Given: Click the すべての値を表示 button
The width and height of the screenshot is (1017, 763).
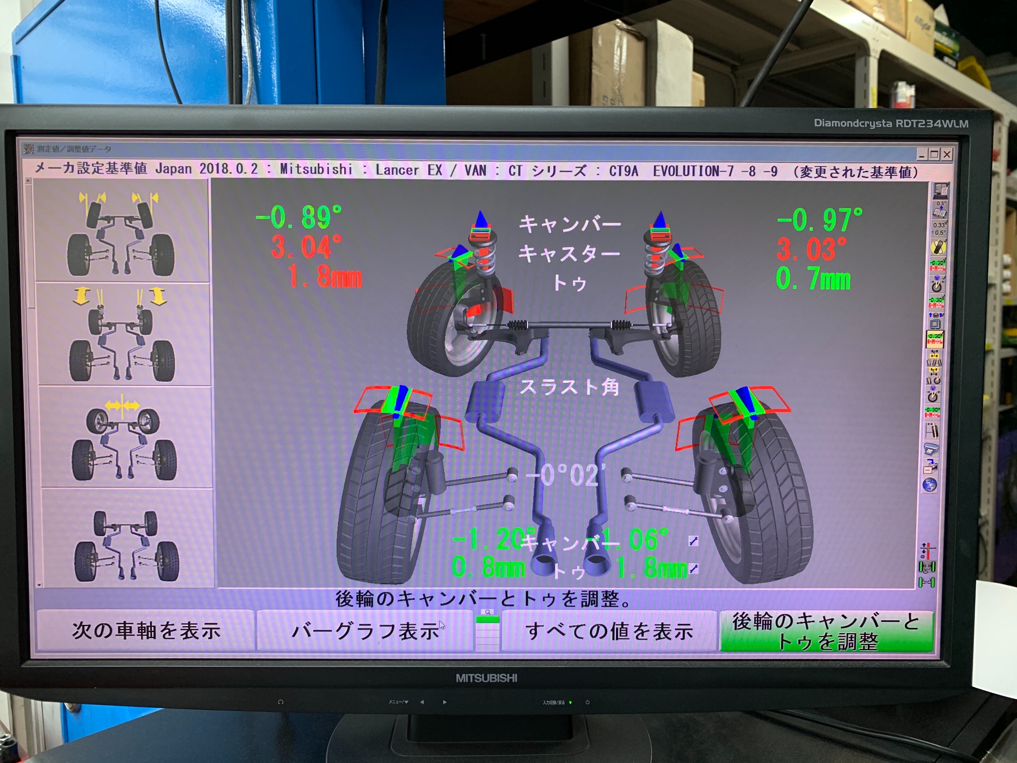Looking at the screenshot, I should [x=609, y=631].
